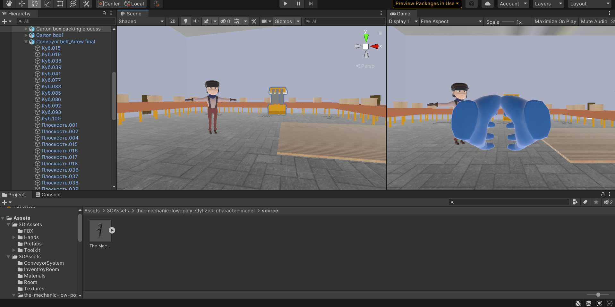Screen dimensions: 615x307
Task: Select the combined Transform tool
Action: click(73, 4)
